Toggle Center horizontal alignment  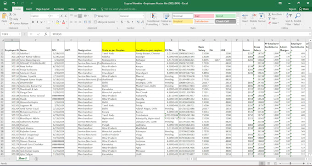point(75,22)
